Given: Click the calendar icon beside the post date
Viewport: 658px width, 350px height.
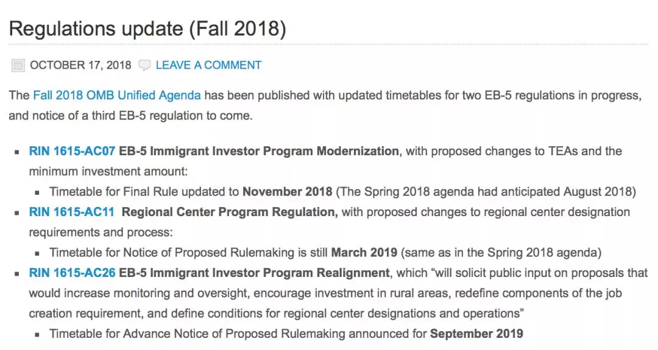Looking at the screenshot, I should point(18,65).
